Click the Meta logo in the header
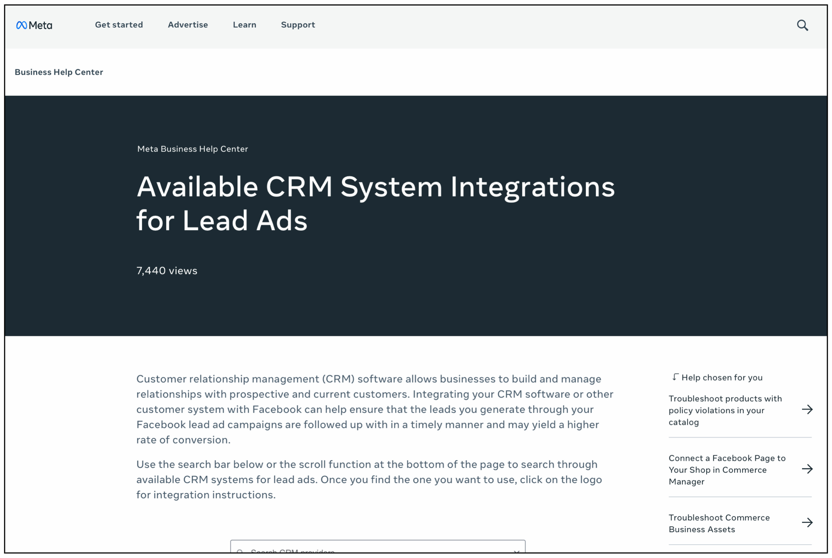 [x=34, y=25]
